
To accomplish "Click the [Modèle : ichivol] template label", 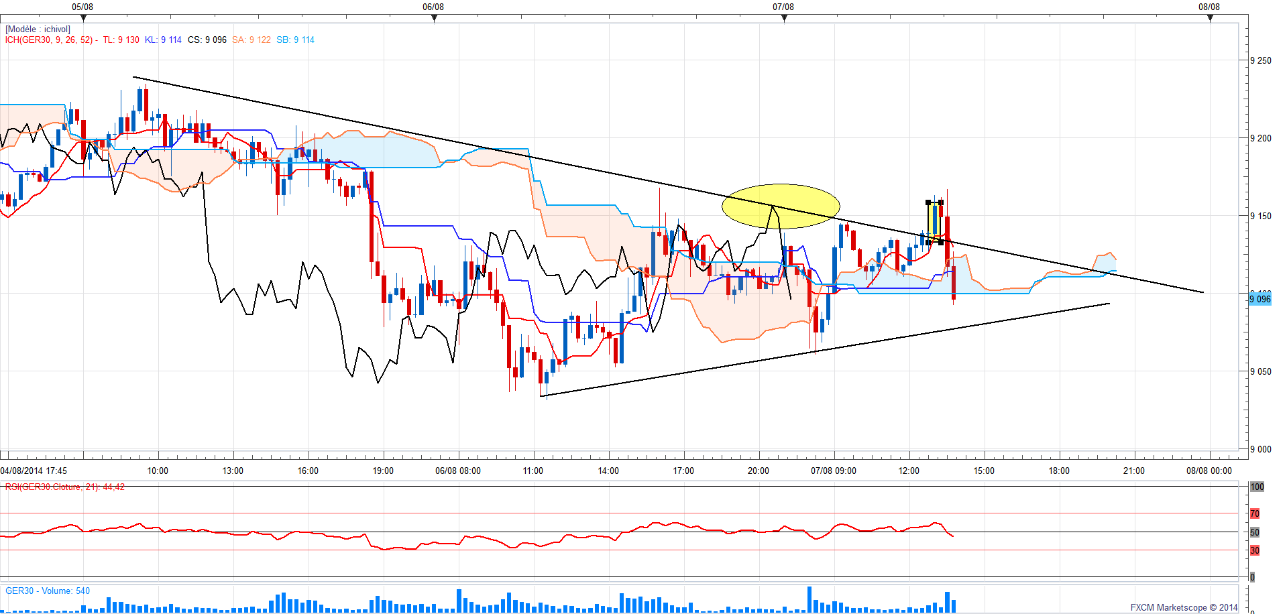I will 38,29.
